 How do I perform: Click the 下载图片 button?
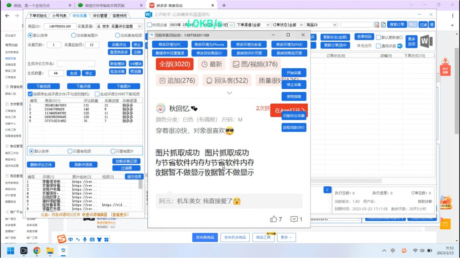tap(124, 87)
